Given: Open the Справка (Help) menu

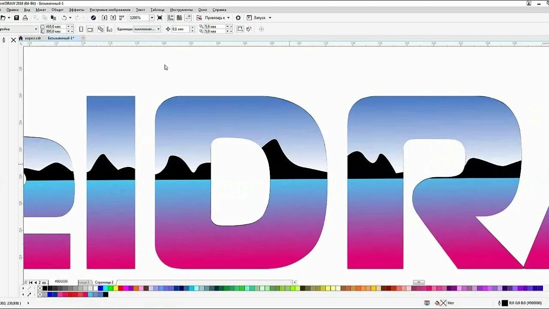Looking at the screenshot, I should pyautogui.click(x=220, y=9).
